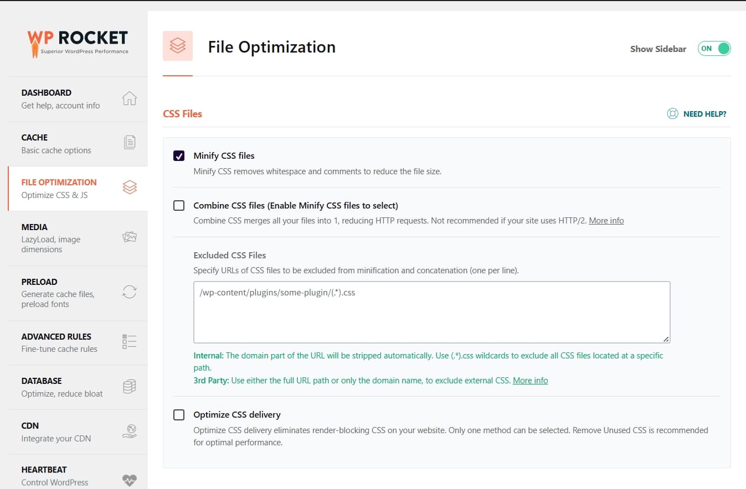Click the Optimize CSS delivery label
The width and height of the screenshot is (746, 489).
pos(237,415)
